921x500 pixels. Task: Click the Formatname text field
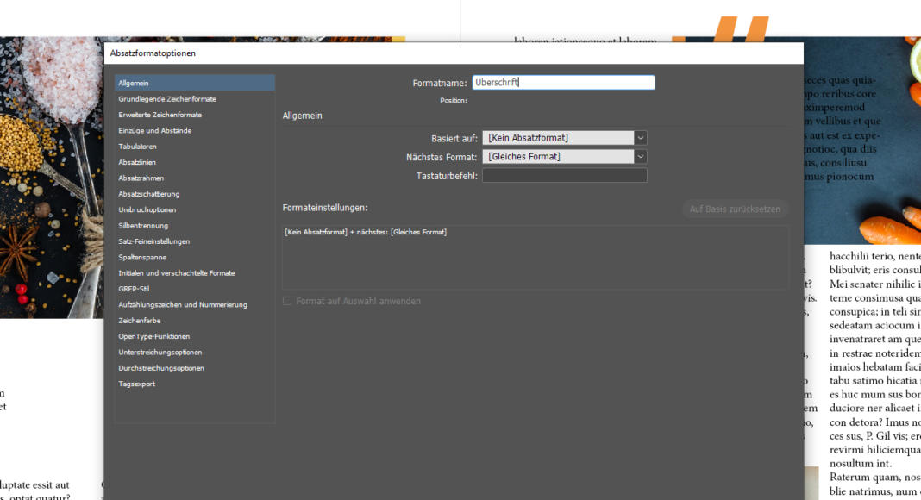pos(563,83)
